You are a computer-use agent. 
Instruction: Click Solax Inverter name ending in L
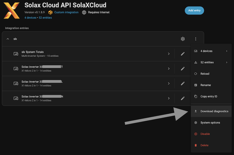[x=42, y=82]
